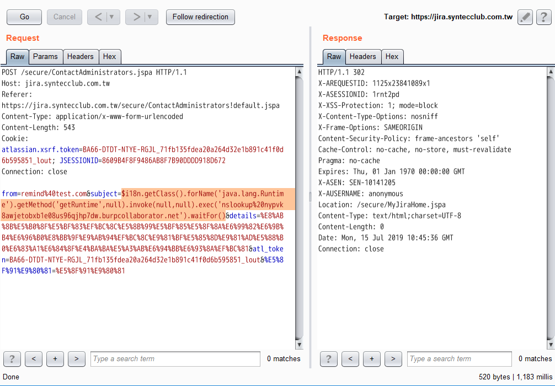The height and width of the screenshot is (386, 555).
Task: Click Follow redirection button
Action: click(x=200, y=17)
